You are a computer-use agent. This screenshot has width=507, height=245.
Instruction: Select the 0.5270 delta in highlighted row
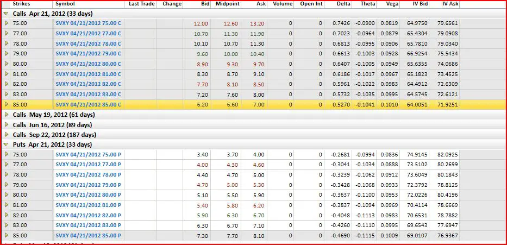click(x=341, y=105)
